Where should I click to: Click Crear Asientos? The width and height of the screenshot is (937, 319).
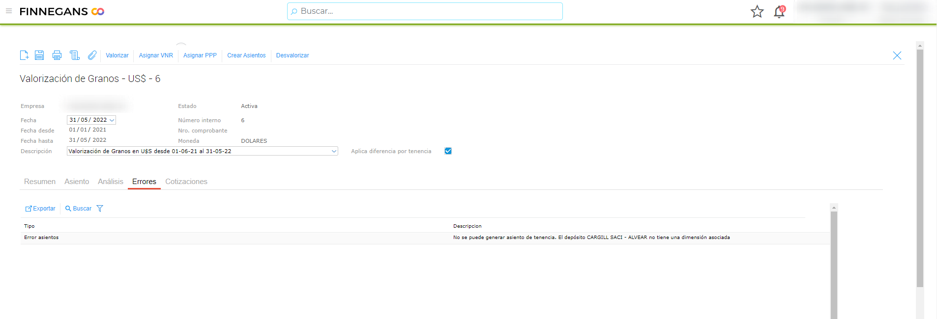pyautogui.click(x=246, y=55)
